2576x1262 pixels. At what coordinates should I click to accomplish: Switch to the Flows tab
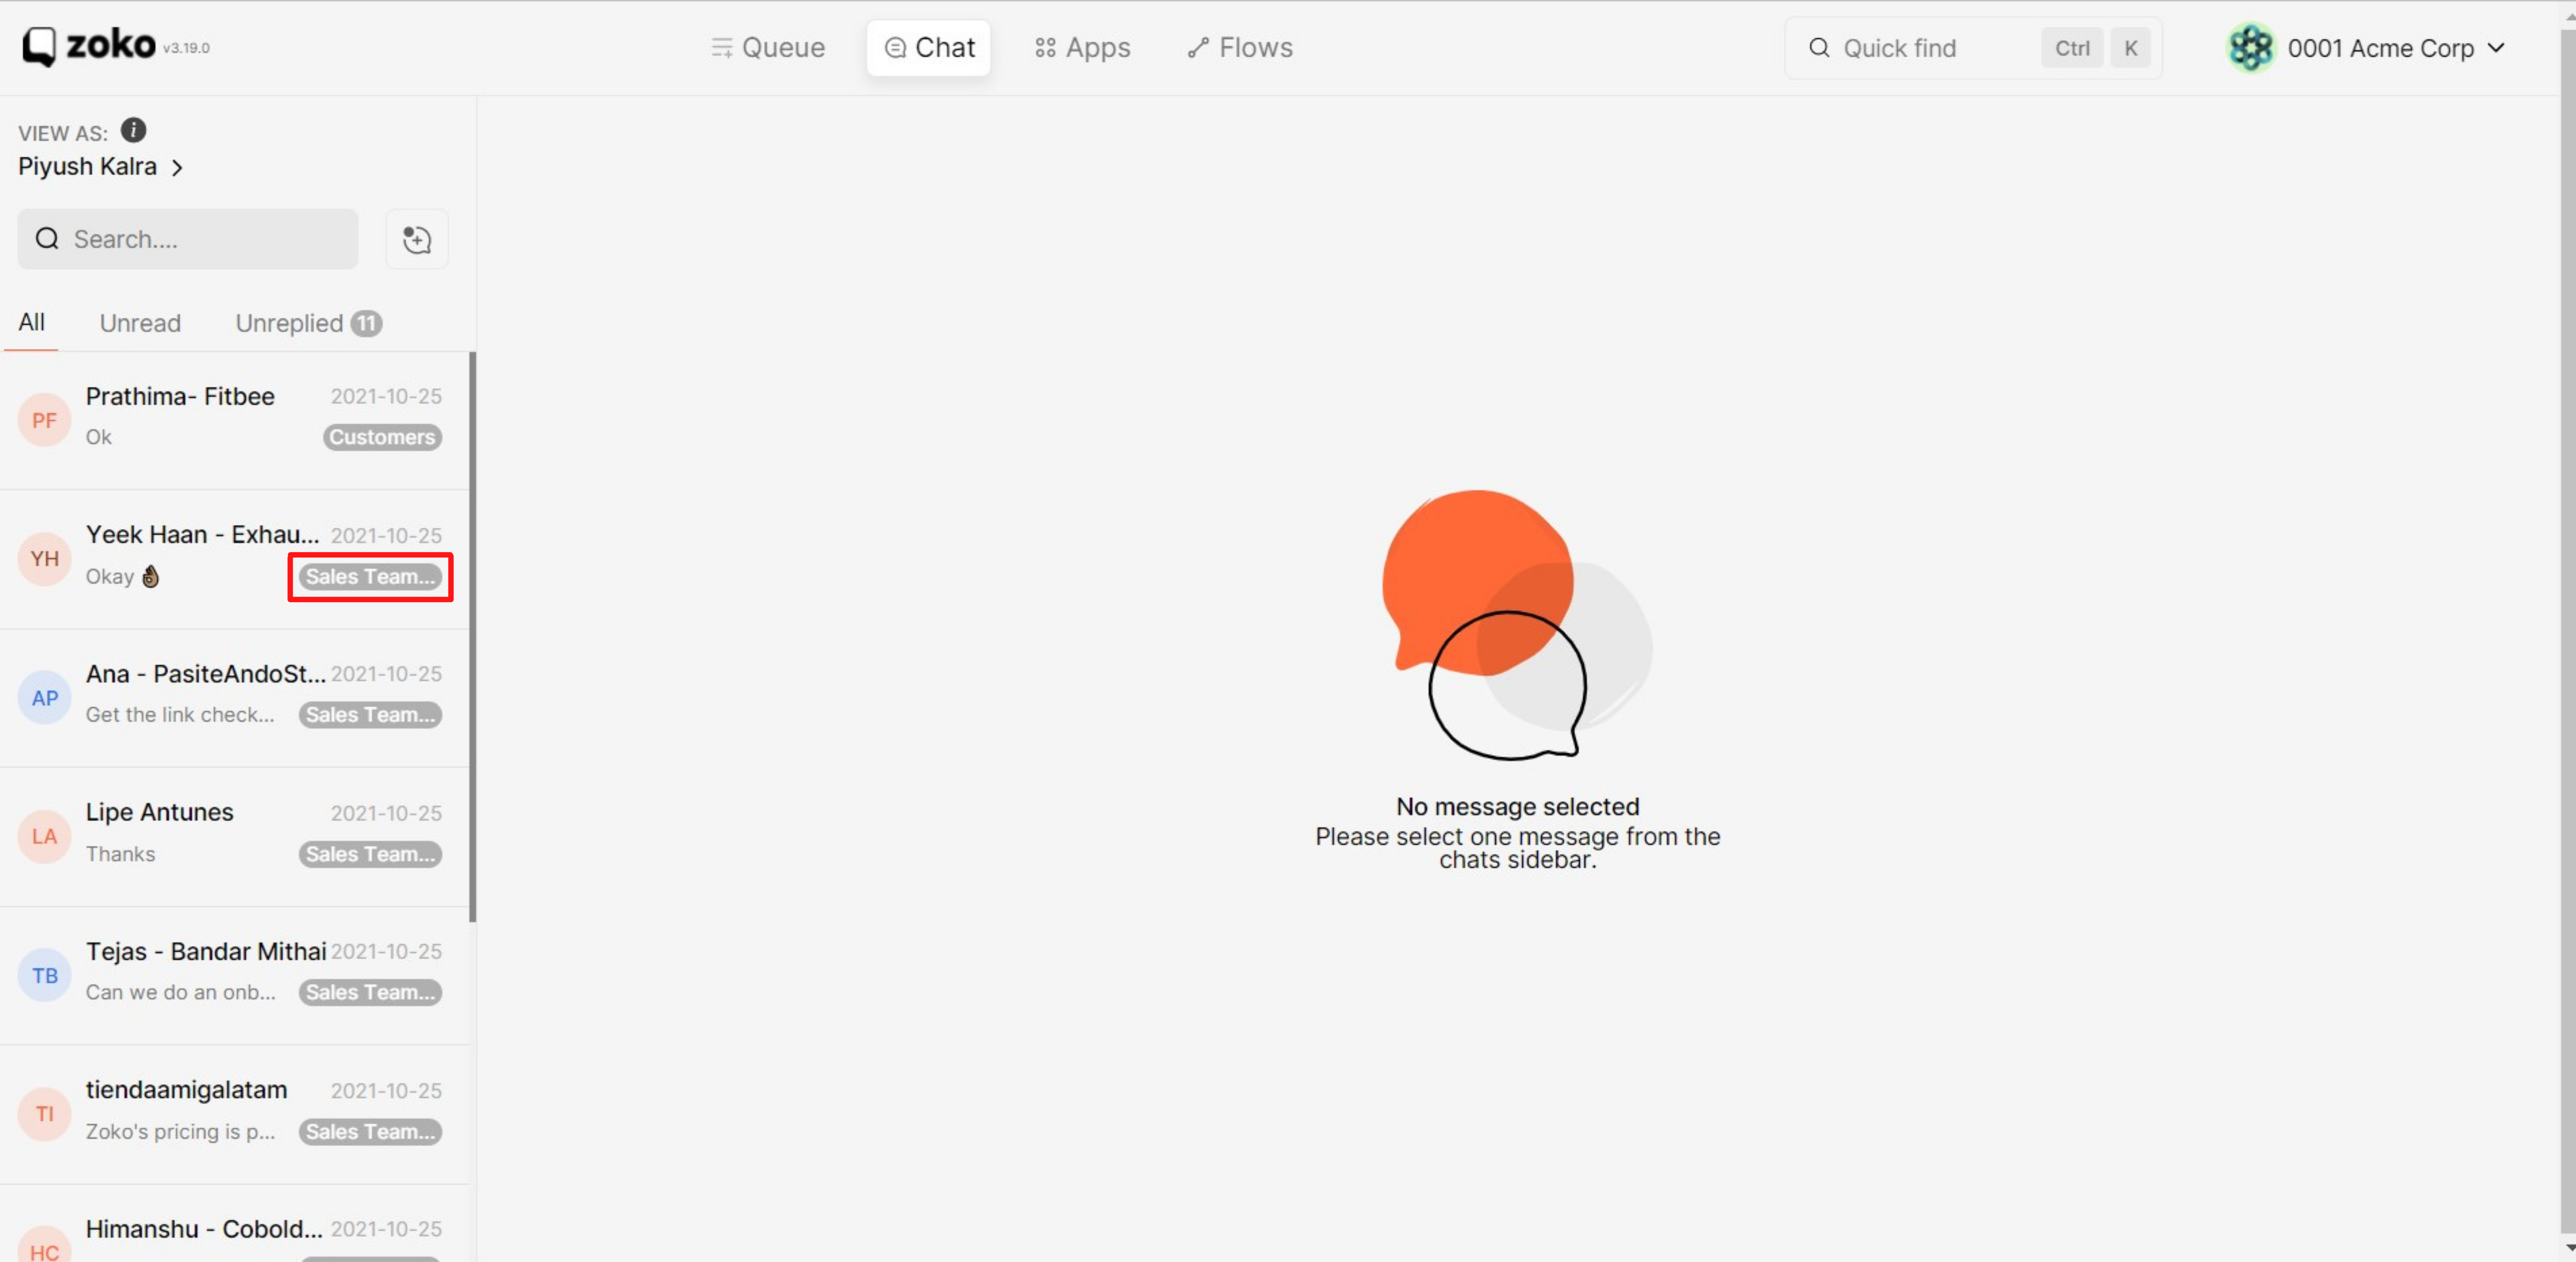pos(1240,48)
